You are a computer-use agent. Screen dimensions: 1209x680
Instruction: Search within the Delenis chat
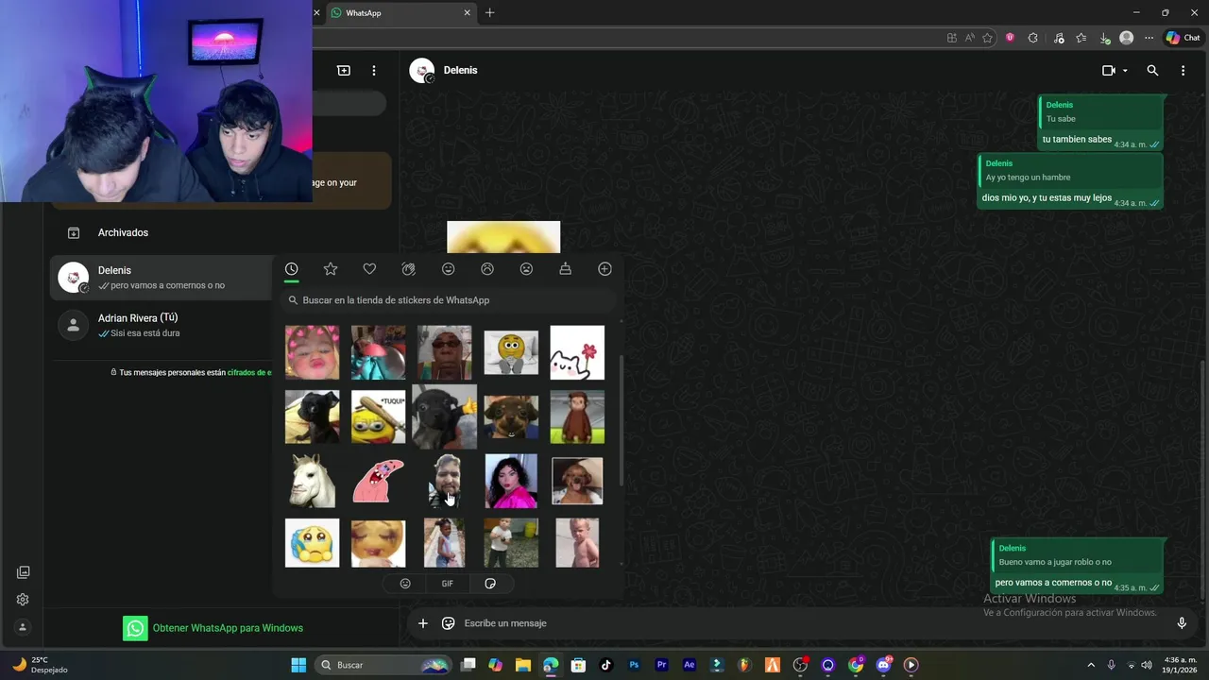pyautogui.click(x=1152, y=71)
